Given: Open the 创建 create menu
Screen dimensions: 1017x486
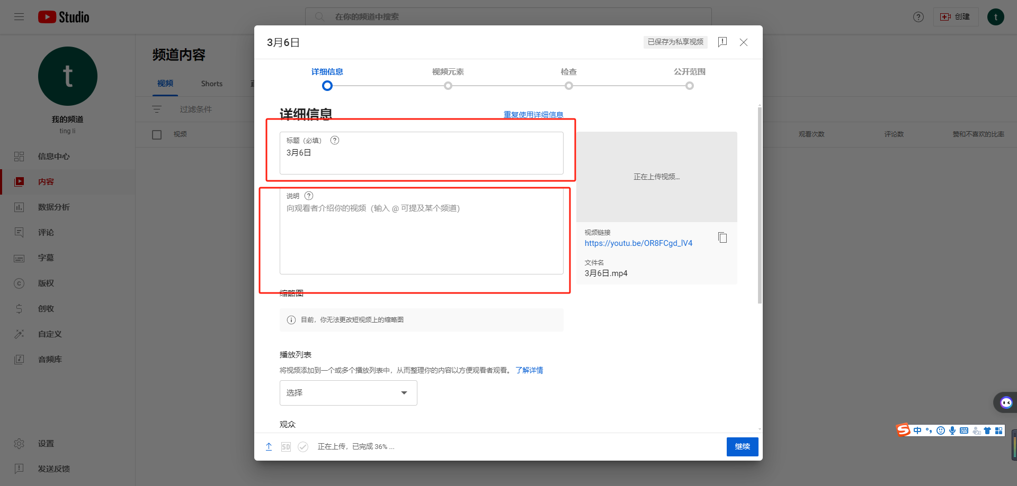Looking at the screenshot, I should [x=956, y=16].
